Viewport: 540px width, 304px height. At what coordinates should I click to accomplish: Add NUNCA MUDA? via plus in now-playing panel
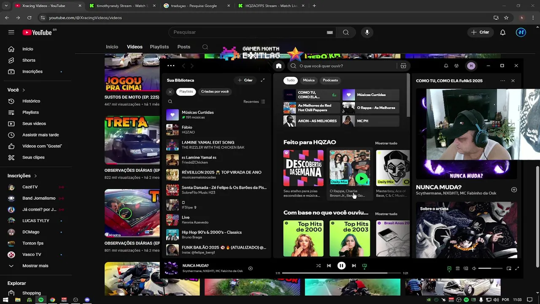pos(514,190)
